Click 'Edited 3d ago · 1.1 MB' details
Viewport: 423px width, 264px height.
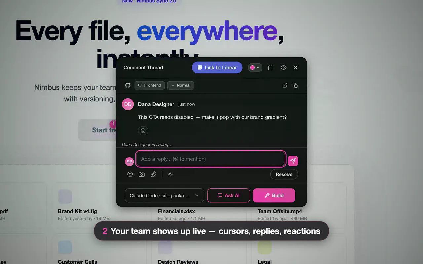[181, 218]
